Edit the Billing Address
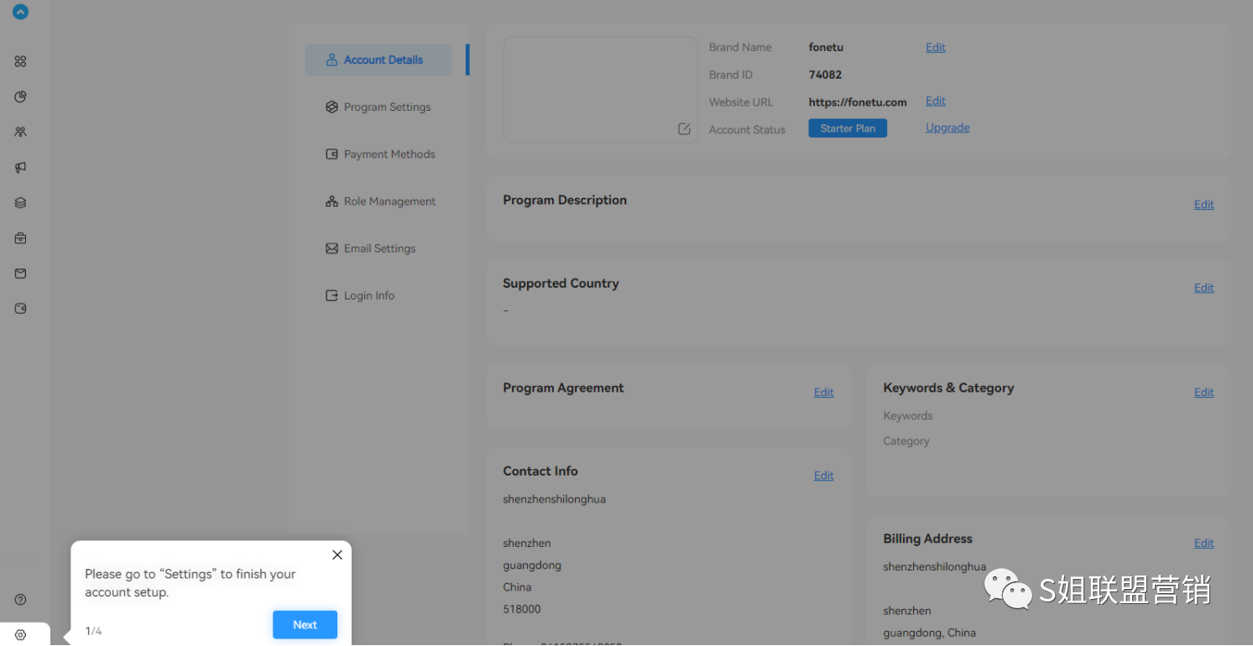1253x646 pixels. tap(1204, 543)
